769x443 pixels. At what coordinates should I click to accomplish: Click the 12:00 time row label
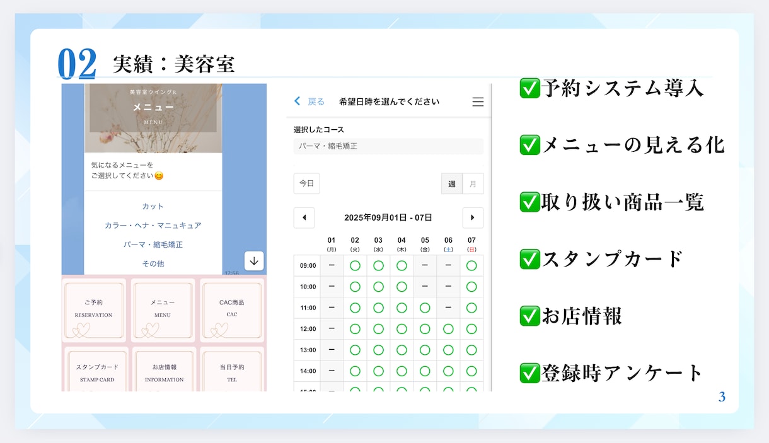coord(308,329)
